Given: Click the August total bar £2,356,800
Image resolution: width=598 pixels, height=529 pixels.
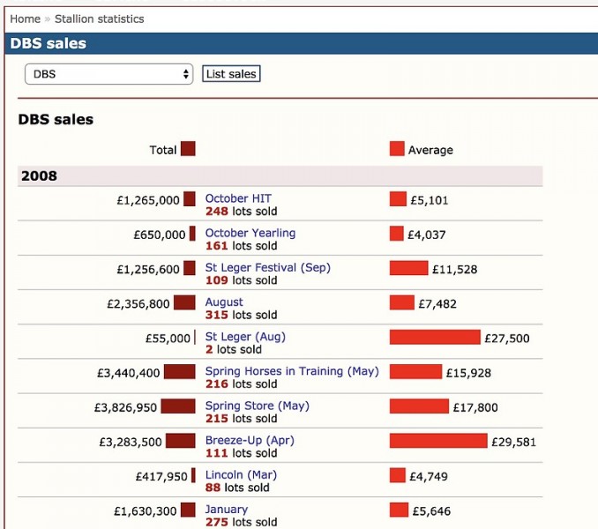Looking at the screenshot, I should click(x=183, y=302).
